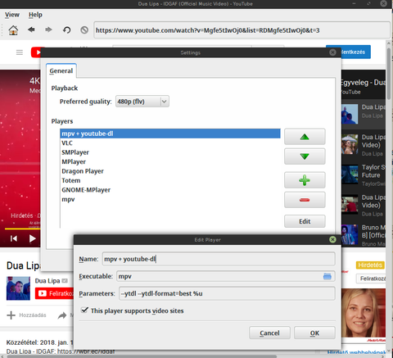Select the General tab in Settings
Screen dimensions: 393x358
(61, 71)
